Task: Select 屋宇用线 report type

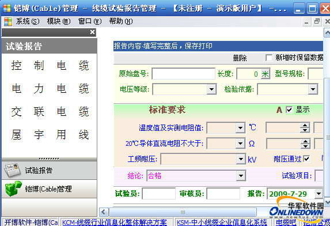Action: 50,135
